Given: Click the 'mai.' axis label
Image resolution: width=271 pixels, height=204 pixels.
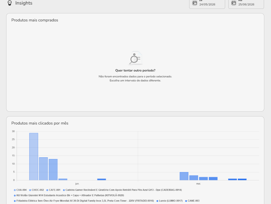Looking at the screenshot, I should (199, 184).
